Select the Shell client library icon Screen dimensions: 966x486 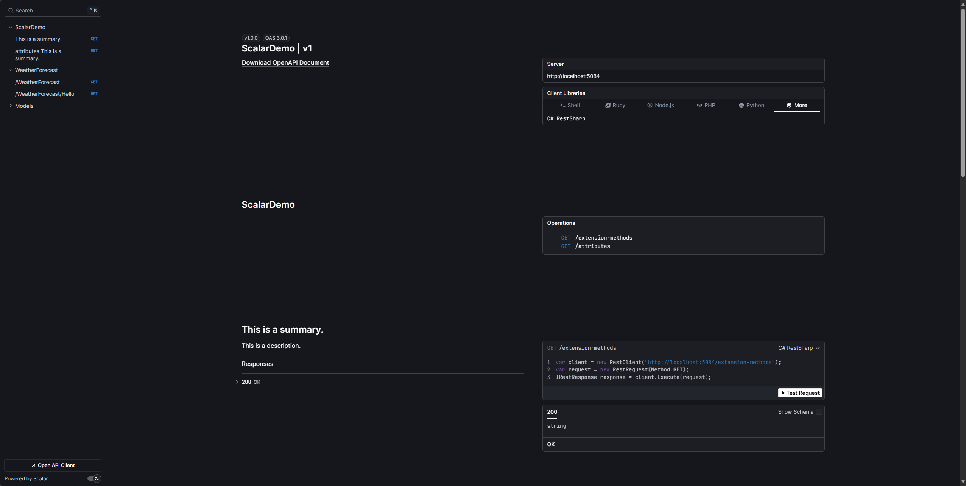tap(562, 105)
